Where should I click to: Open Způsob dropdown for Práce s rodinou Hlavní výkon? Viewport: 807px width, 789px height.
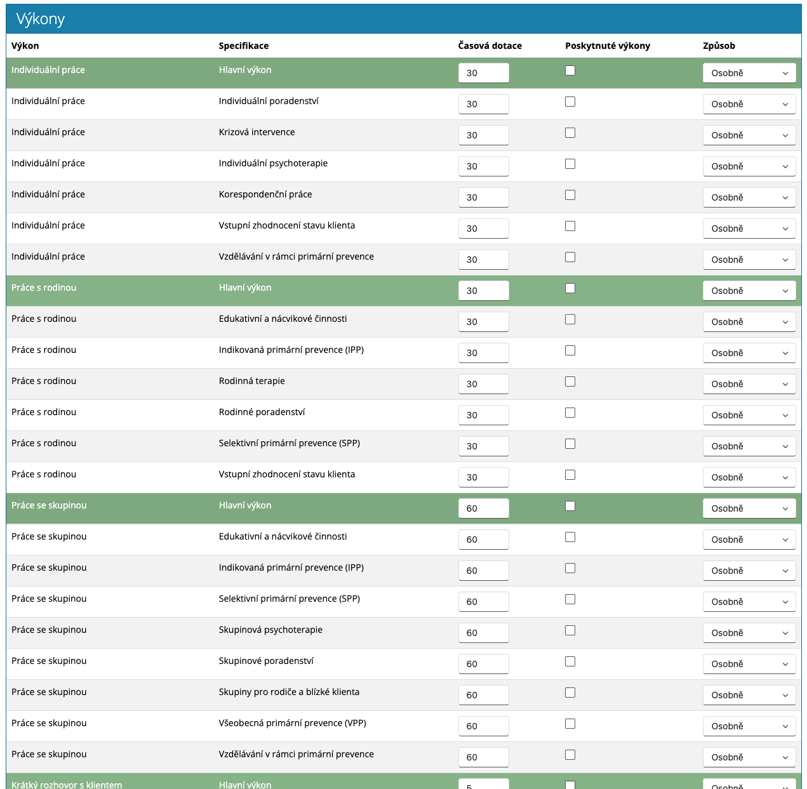coord(749,291)
